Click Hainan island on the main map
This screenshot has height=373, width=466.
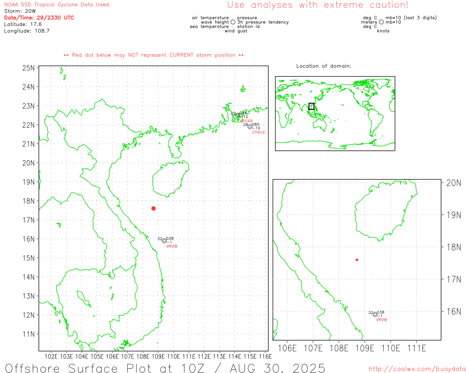(x=170, y=179)
